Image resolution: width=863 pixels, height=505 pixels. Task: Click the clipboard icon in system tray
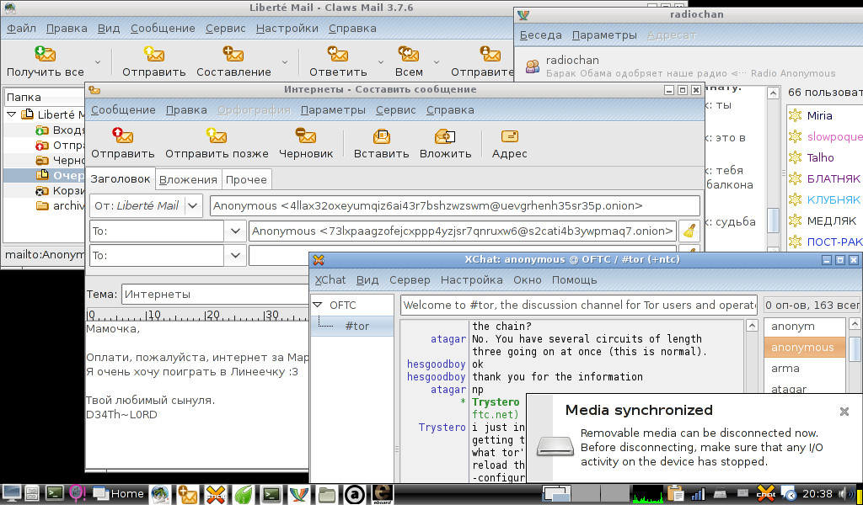674,494
